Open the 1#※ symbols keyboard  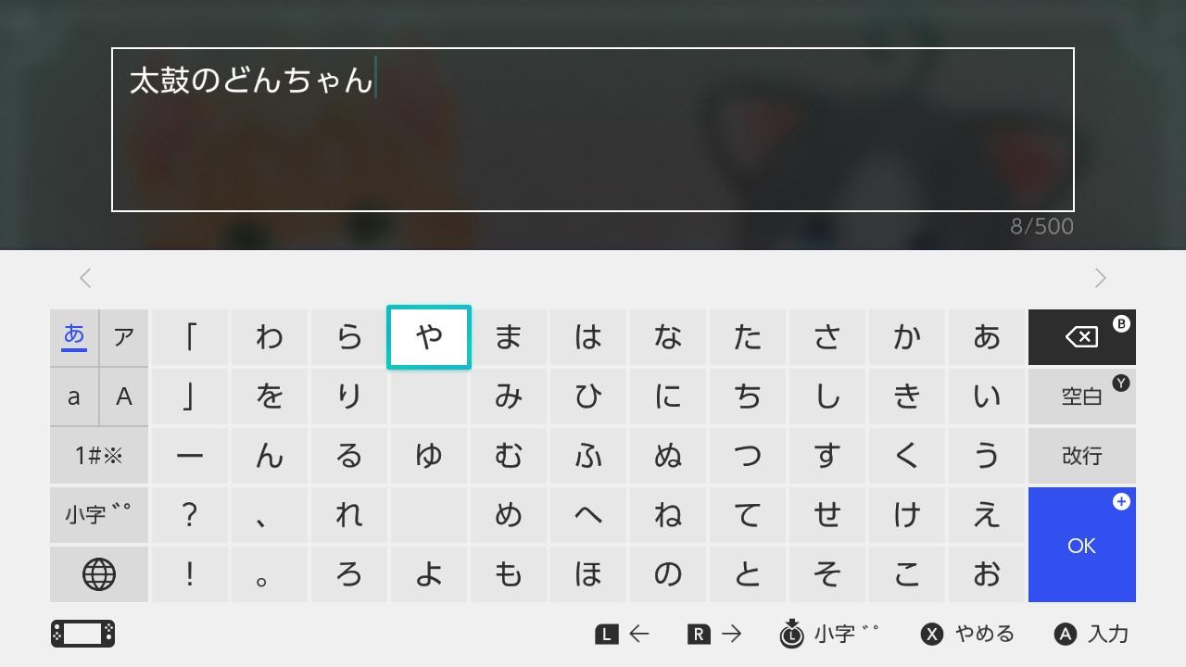(x=99, y=456)
